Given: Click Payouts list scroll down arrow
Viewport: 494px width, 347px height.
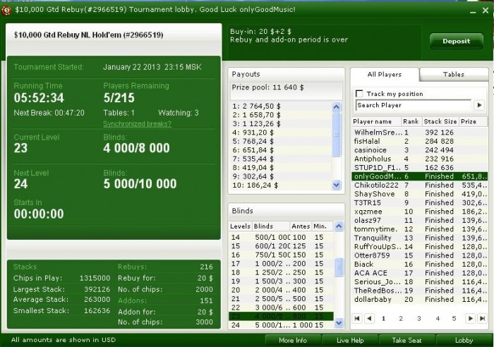Looking at the screenshot, I should pos(336,185).
